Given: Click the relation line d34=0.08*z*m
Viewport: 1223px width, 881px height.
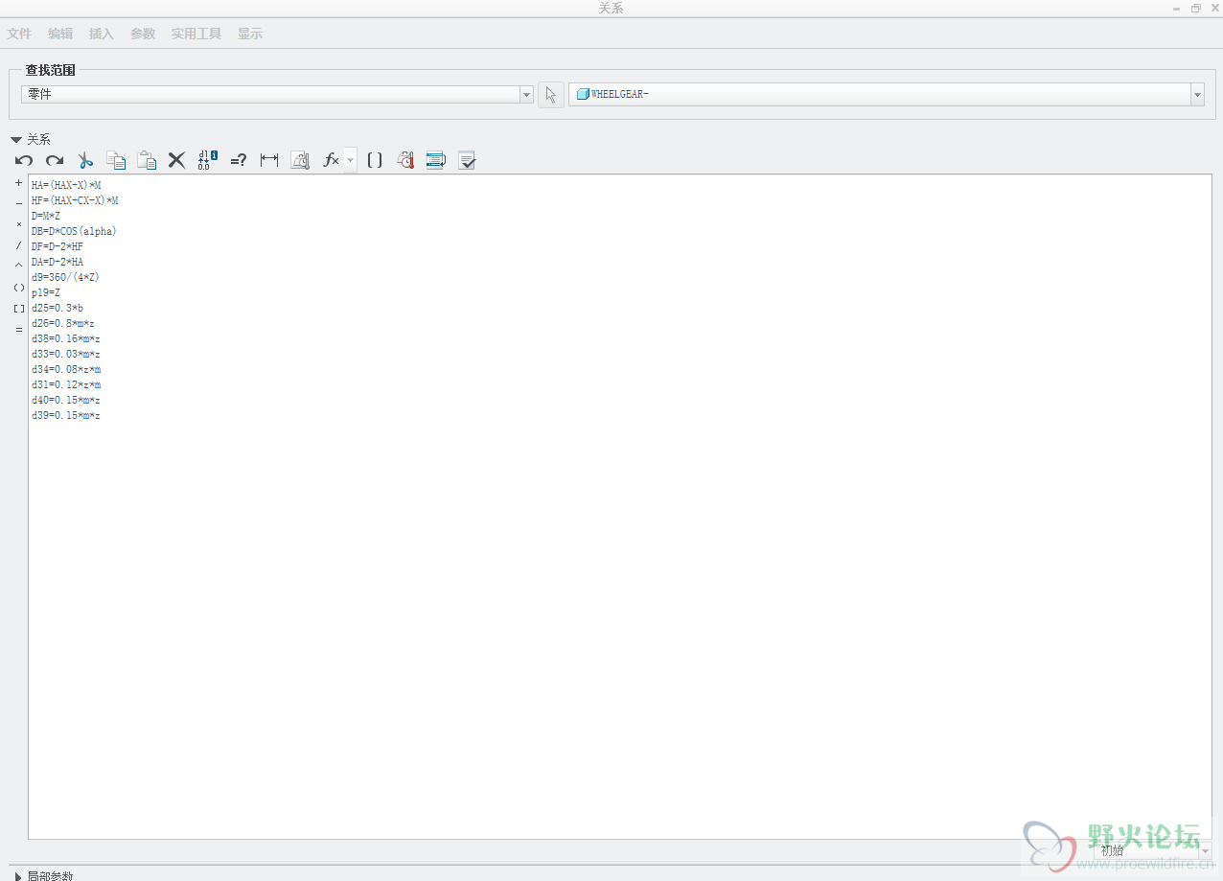Looking at the screenshot, I should [66, 369].
